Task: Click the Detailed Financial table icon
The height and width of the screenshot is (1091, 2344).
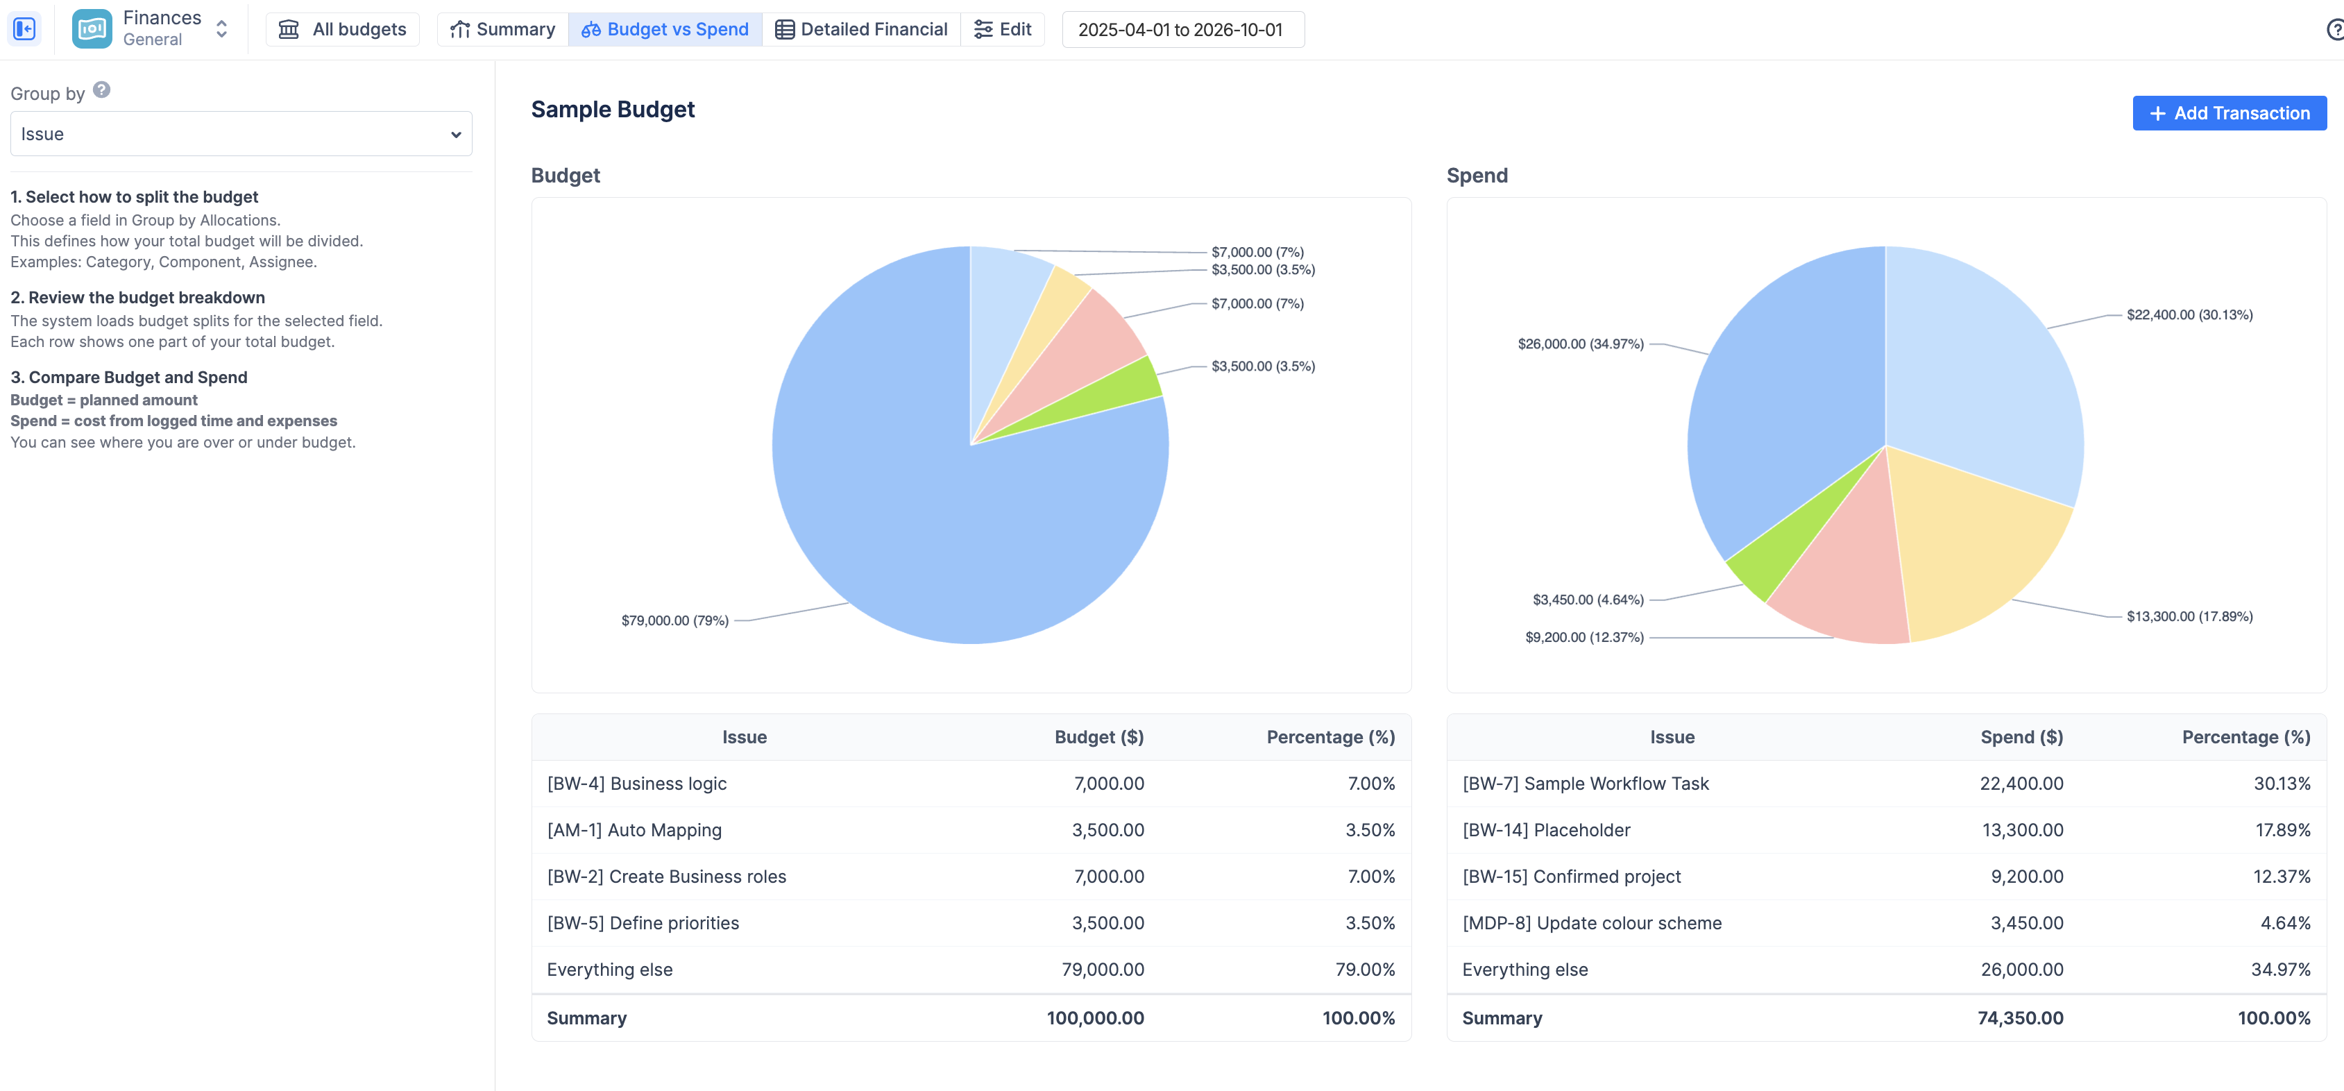Action: click(784, 29)
